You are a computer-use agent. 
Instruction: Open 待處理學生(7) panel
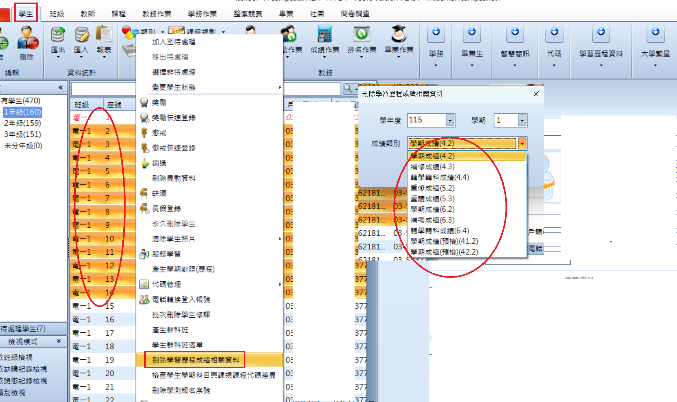click(x=33, y=329)
